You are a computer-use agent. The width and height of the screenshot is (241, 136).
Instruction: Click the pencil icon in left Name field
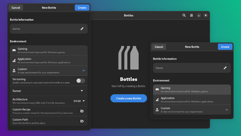click(82, 29)
